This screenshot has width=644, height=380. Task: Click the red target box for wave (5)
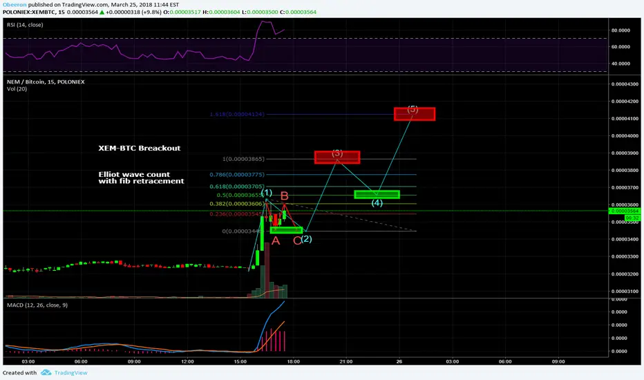point(415,114)
